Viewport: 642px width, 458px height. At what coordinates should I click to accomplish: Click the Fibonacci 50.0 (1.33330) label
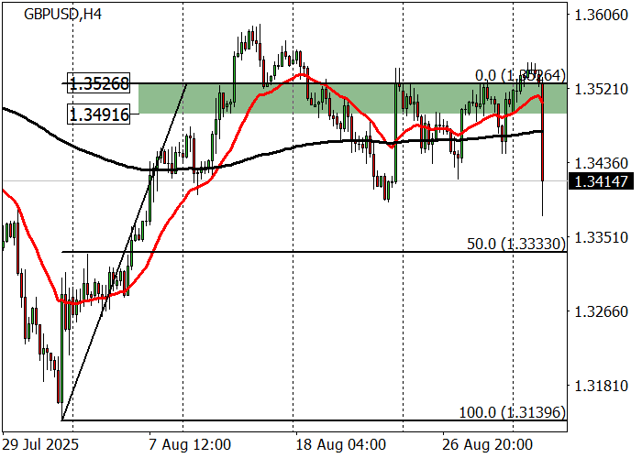click(515, 244)
